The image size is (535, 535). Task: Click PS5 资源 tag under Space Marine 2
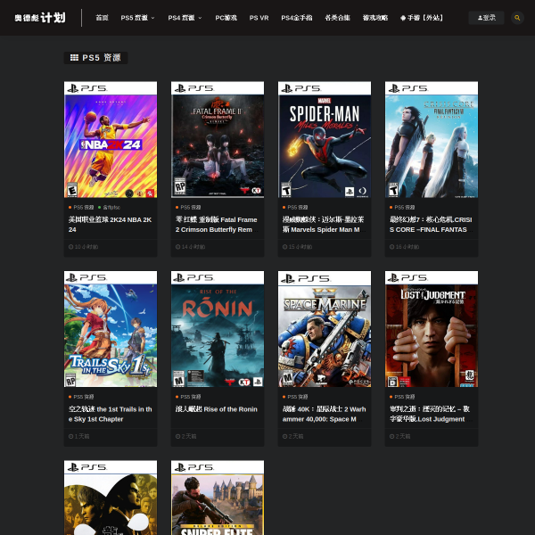(x=295, y=397)
